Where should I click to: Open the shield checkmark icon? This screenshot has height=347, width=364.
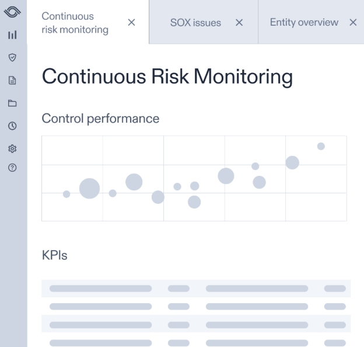12,58
